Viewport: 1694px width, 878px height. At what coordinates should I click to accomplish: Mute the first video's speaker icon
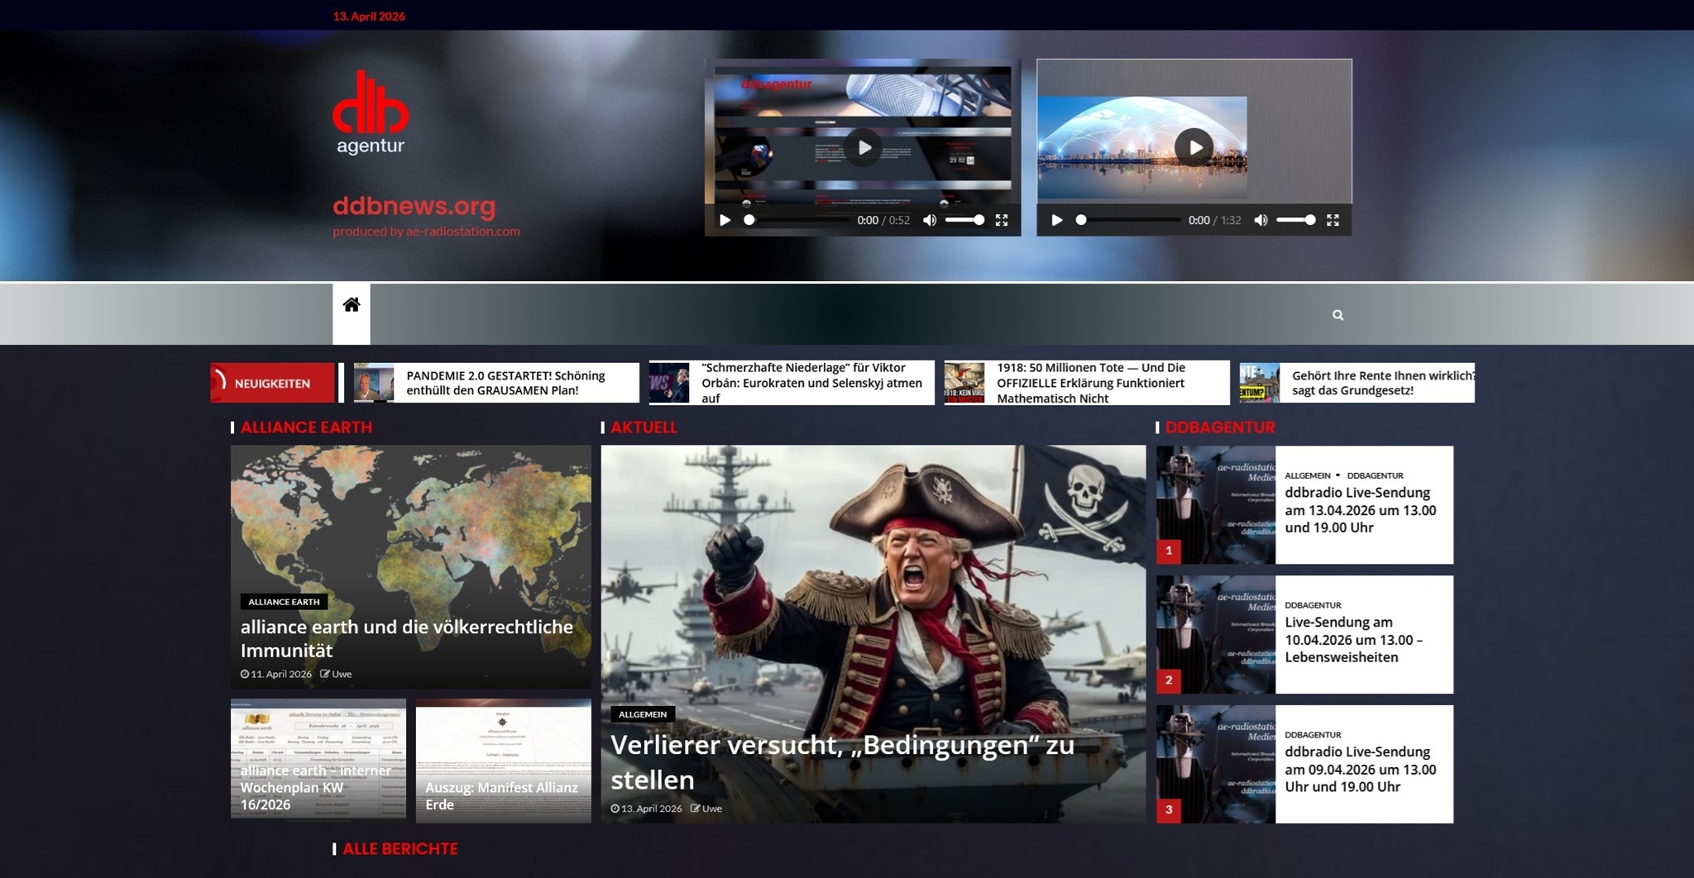pyautogui.click(x=930, y=220)
